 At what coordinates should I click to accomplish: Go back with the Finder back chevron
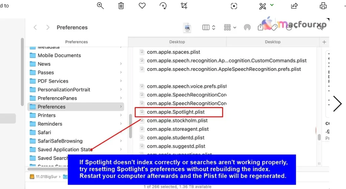click(35, 27)
